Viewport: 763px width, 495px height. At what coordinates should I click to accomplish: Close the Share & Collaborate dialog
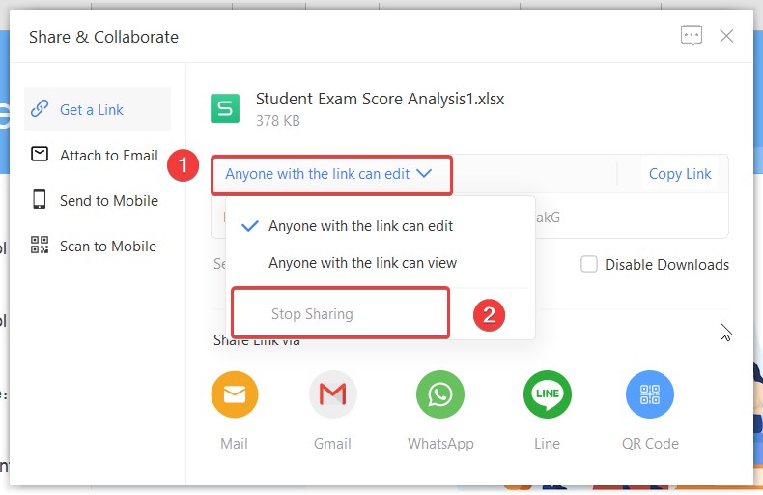pos(727,36)
